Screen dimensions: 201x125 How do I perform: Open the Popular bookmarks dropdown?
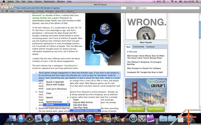click(70, 11)
